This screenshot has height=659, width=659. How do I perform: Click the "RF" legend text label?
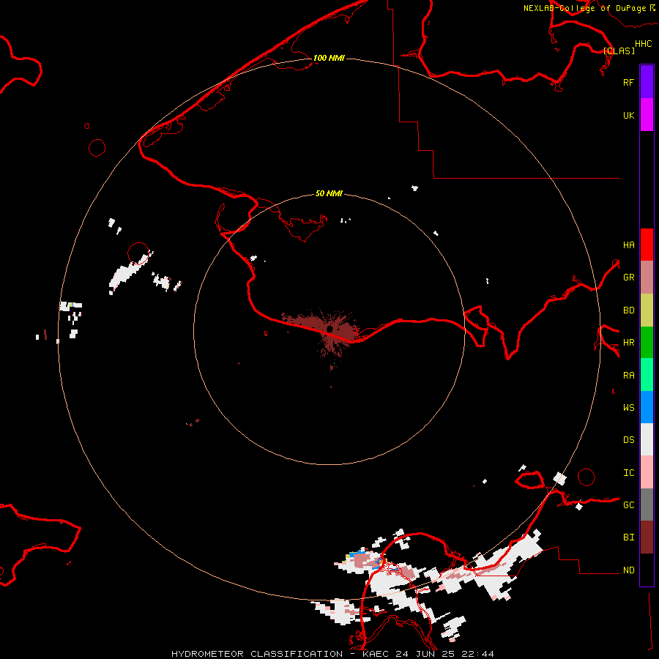click(628, 82)
